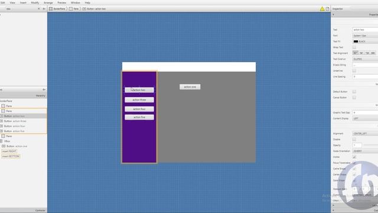Select action three button on canvas

coord(139,100)
